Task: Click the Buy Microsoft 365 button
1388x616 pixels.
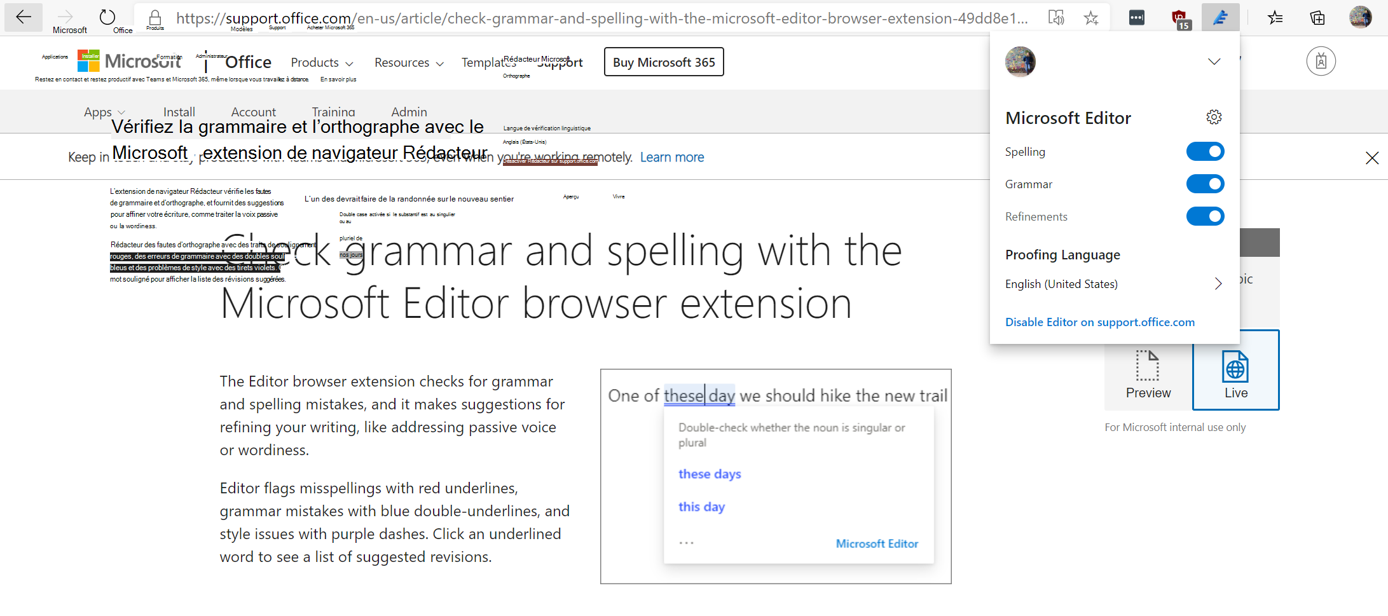Action: pyautogui.click(x=663, y=62)
